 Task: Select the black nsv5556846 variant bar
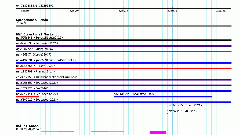[x=124, y=40]
